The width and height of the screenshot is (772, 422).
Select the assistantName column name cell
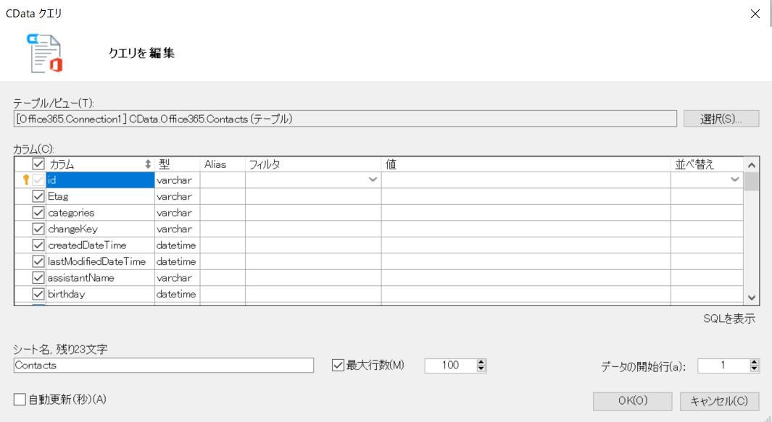(x=101, y=277)
